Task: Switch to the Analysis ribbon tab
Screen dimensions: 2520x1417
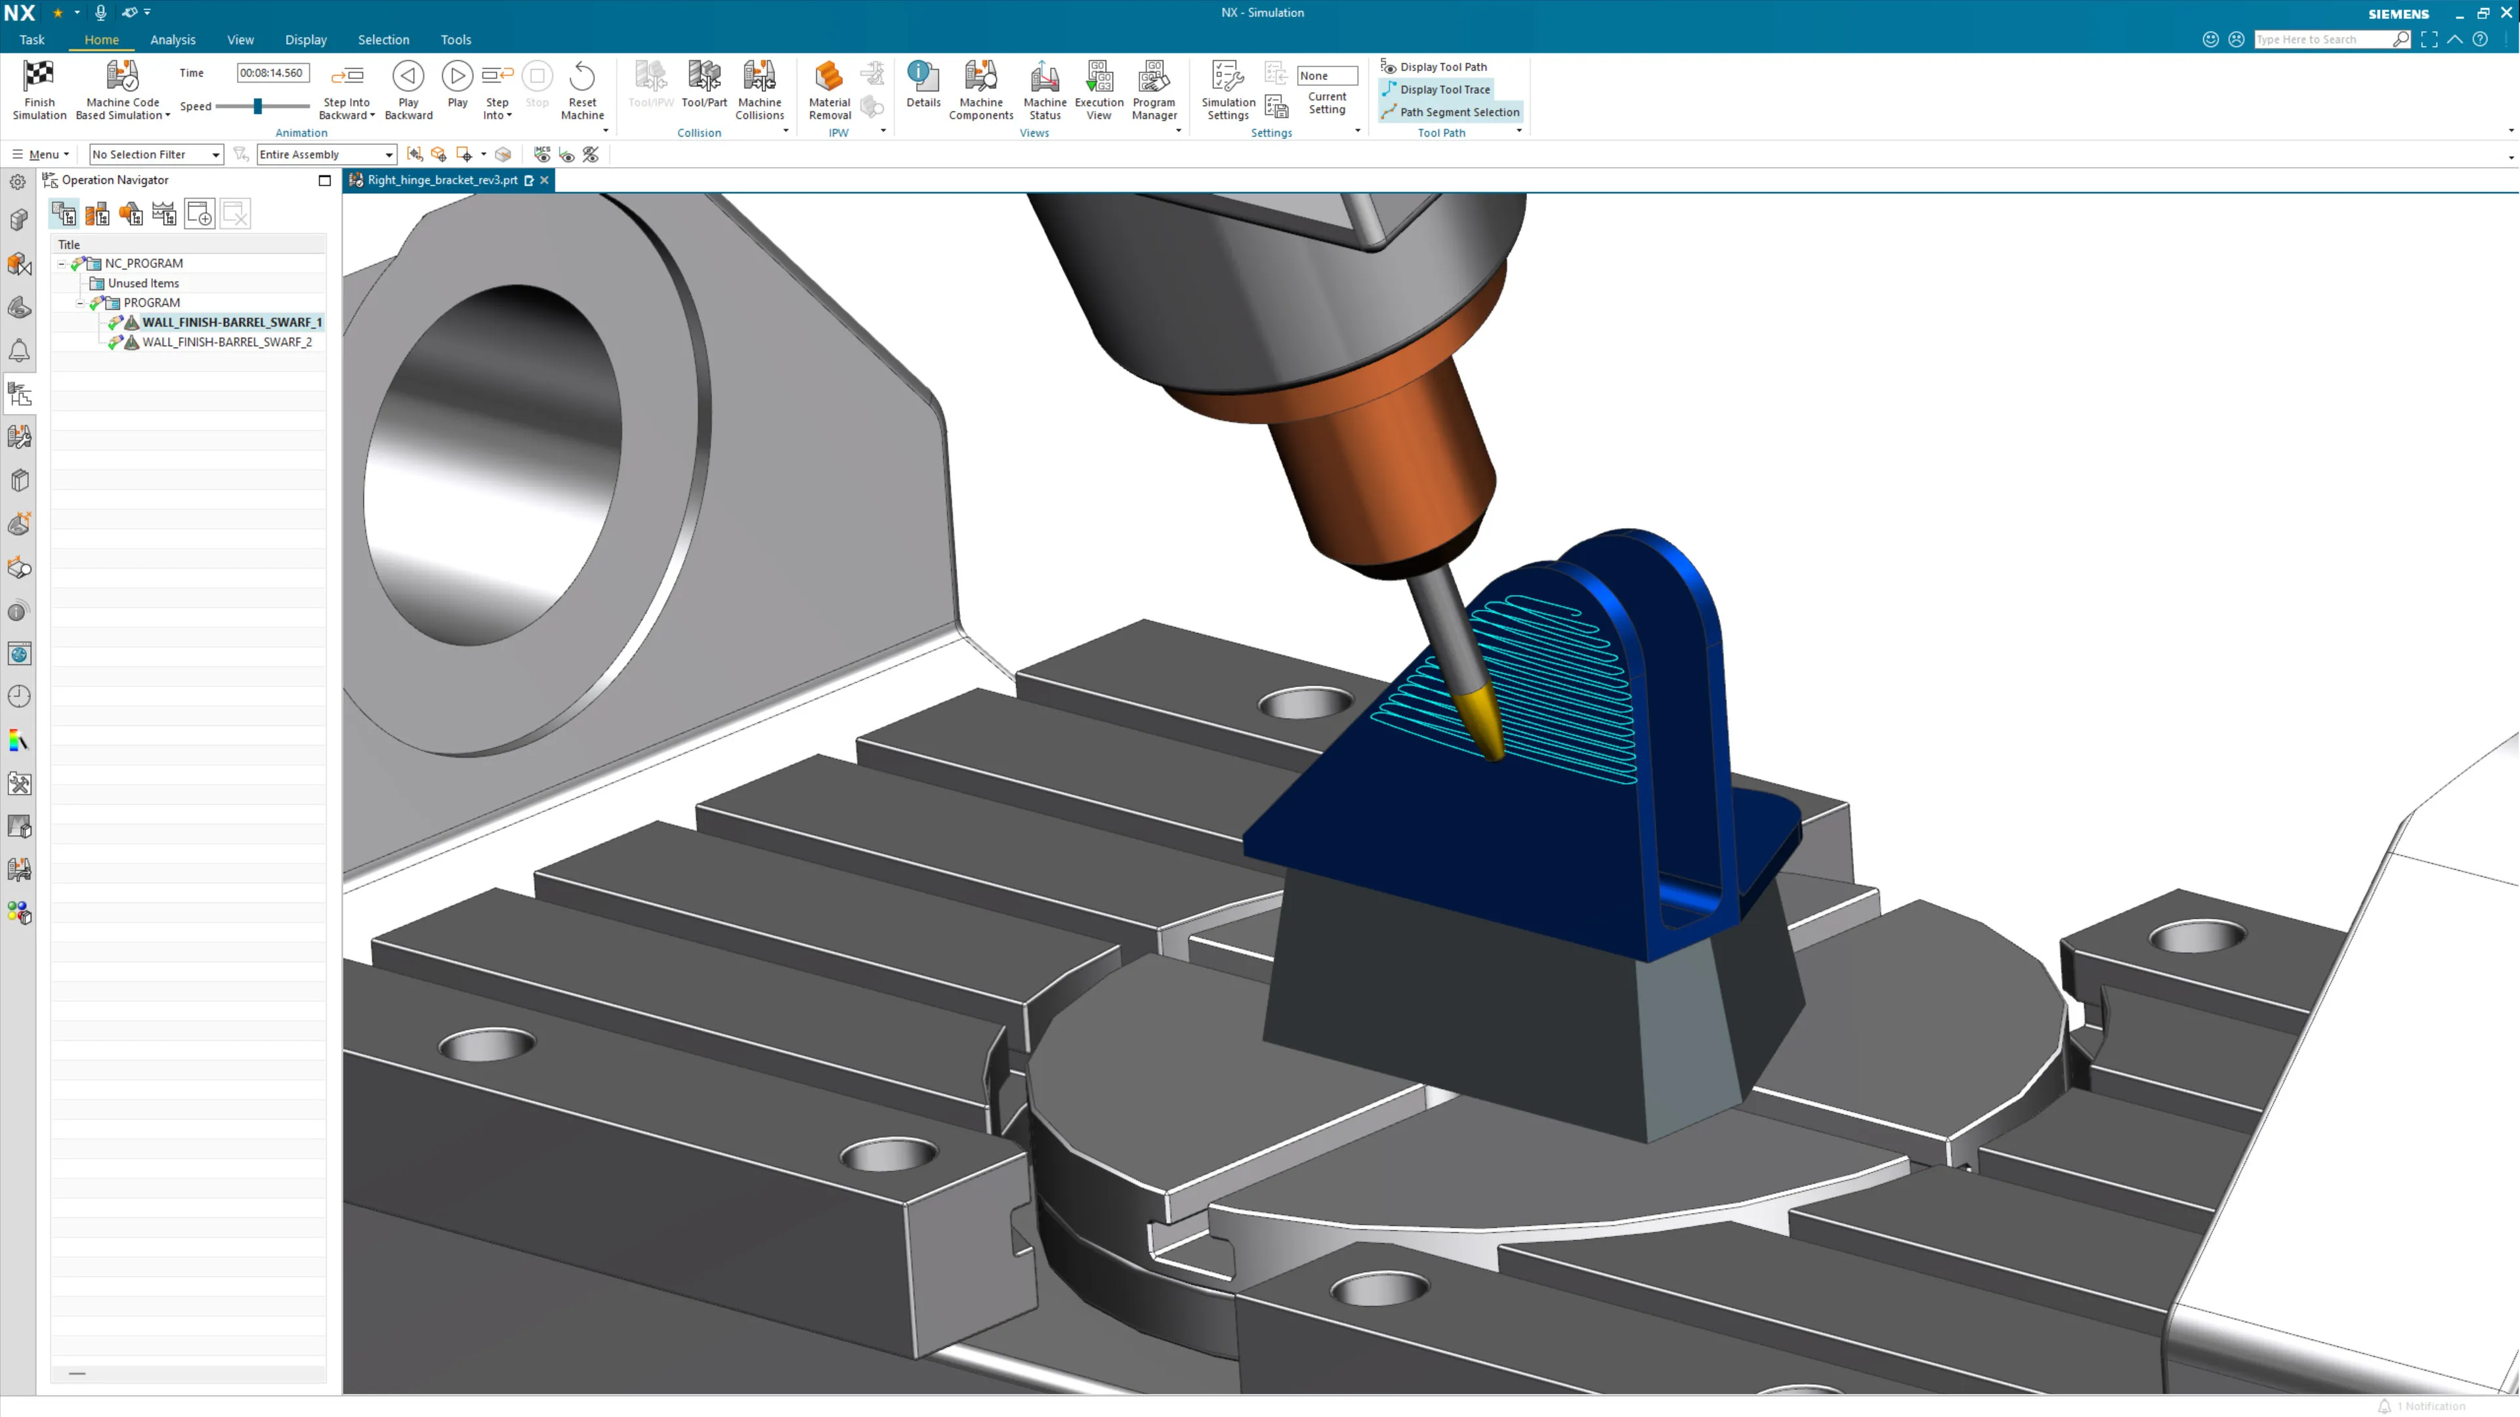Action: [172, 40]
